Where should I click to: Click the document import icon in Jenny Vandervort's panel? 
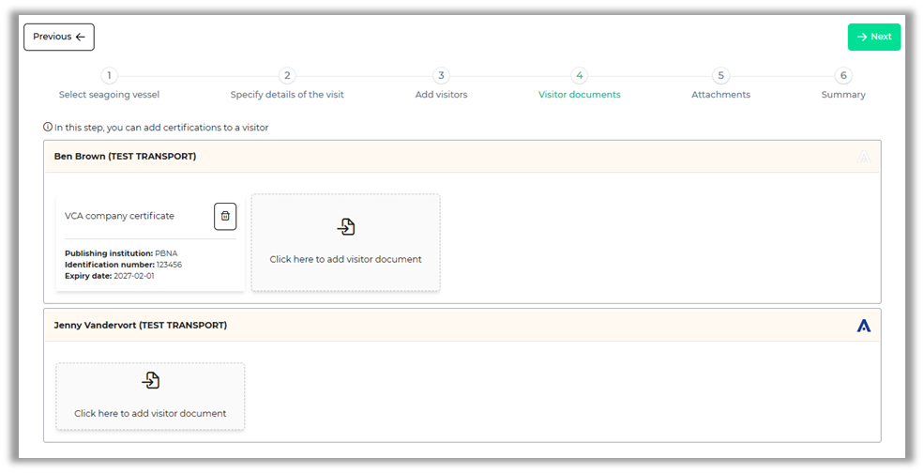tap(151, 380)
